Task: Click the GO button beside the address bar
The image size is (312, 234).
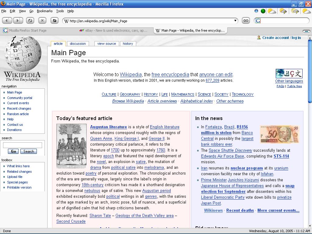Action: click(246, 20)
